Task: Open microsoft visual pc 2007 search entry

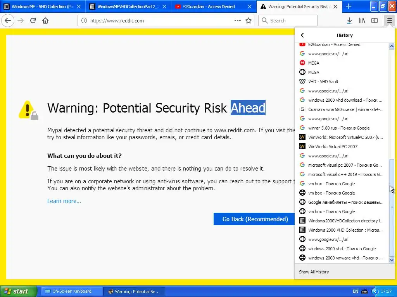Action: 342,165
